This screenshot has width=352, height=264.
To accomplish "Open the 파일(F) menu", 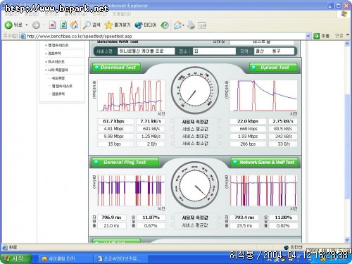I will (x=11, y=14).
